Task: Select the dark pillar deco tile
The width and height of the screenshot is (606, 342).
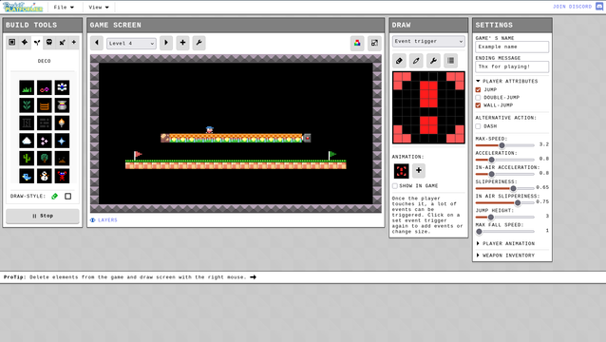Action: 27,123
